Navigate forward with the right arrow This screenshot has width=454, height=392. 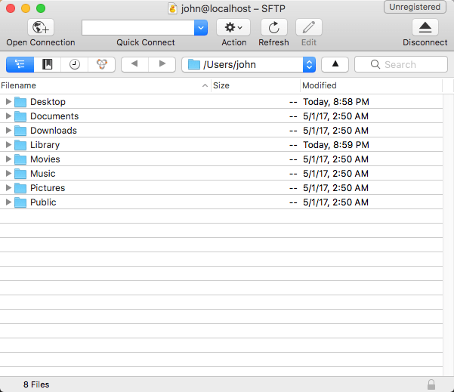162,64
